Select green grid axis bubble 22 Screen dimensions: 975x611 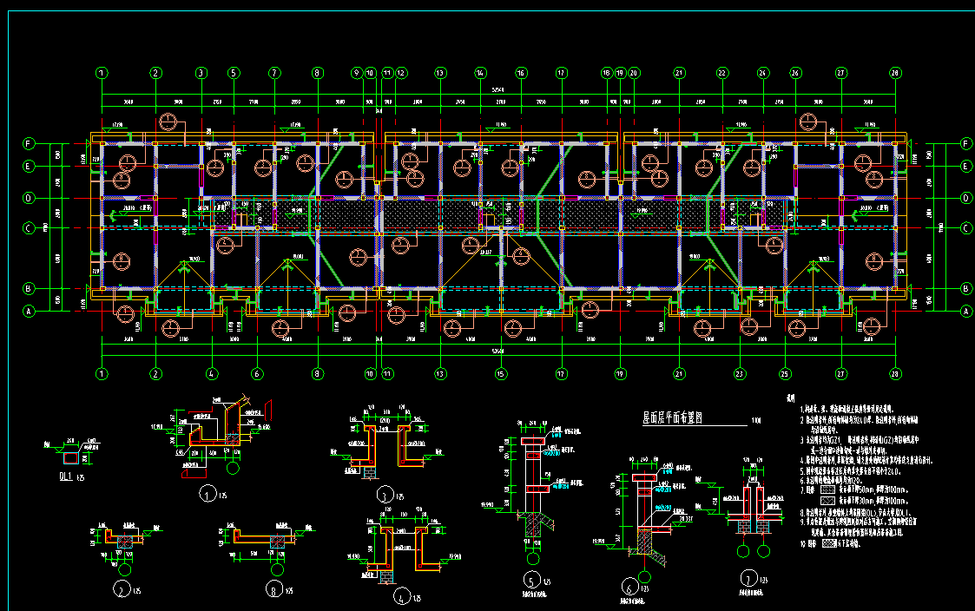click(x=722, y=73)
